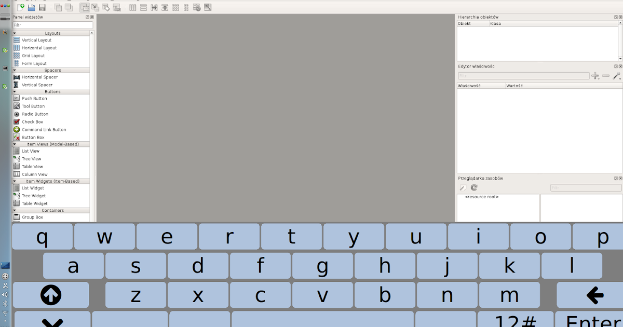Lay out widgets vertically via toolbar
The width and height of the screenshot is (623, 327).
(x=143, y=7)
